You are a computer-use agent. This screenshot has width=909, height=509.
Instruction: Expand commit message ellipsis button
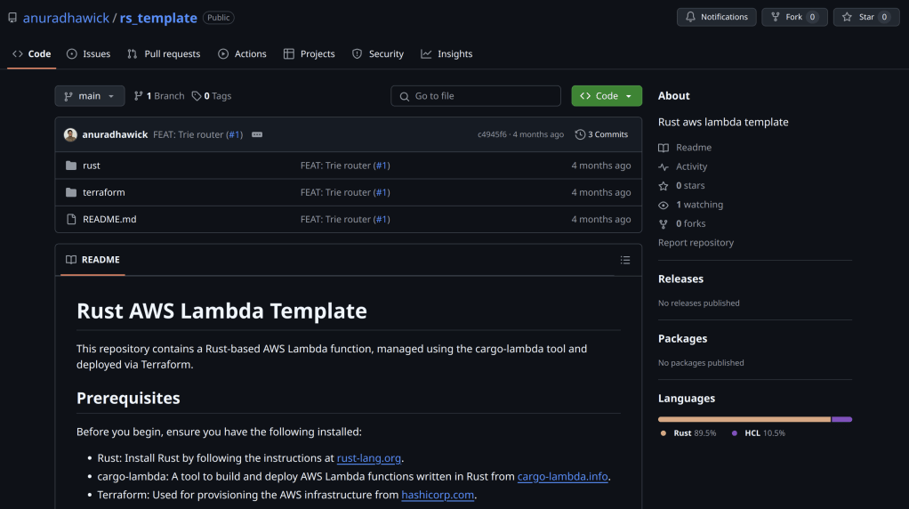click(x=257, y=134)
